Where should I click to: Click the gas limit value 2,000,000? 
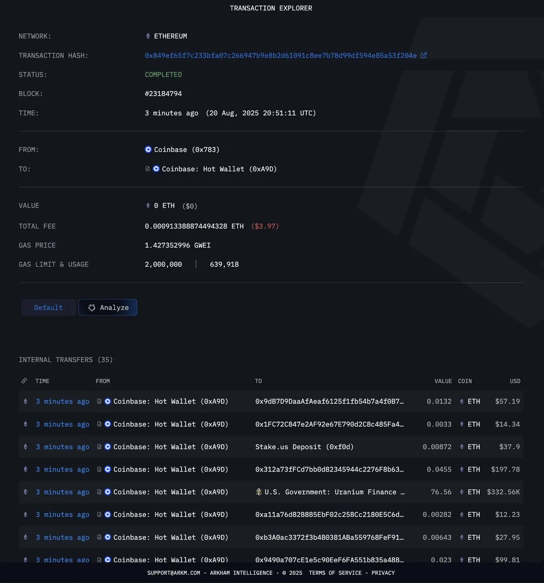coord(163,264)
